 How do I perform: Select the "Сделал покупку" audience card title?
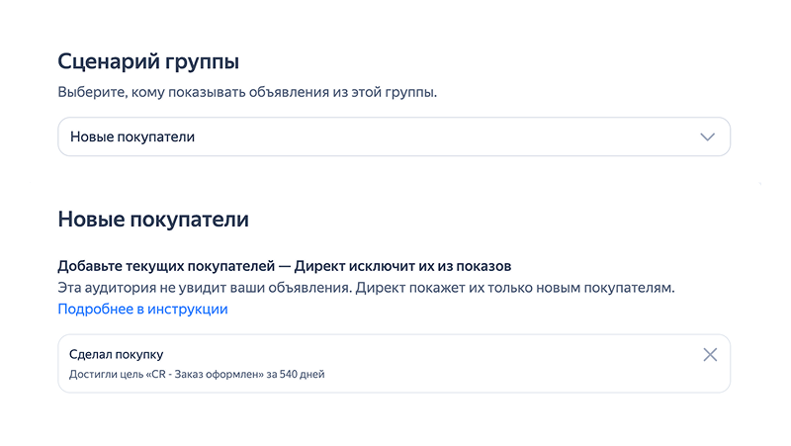pyautogui.click(x=117, y=353)
